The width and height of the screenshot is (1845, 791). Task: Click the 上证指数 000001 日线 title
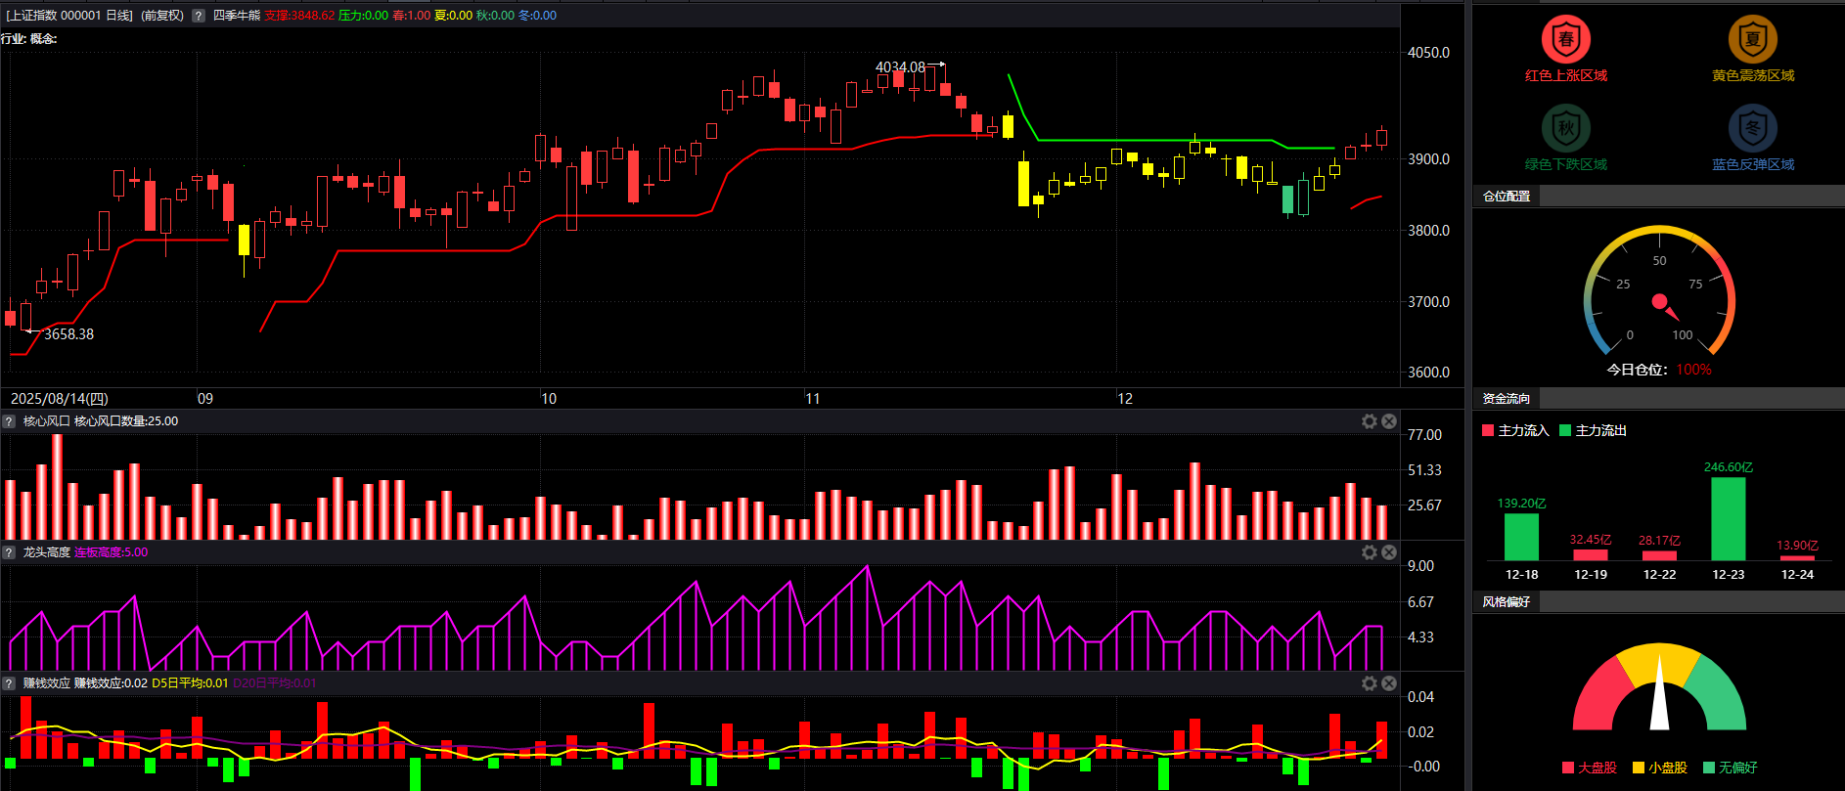[69, 16]
